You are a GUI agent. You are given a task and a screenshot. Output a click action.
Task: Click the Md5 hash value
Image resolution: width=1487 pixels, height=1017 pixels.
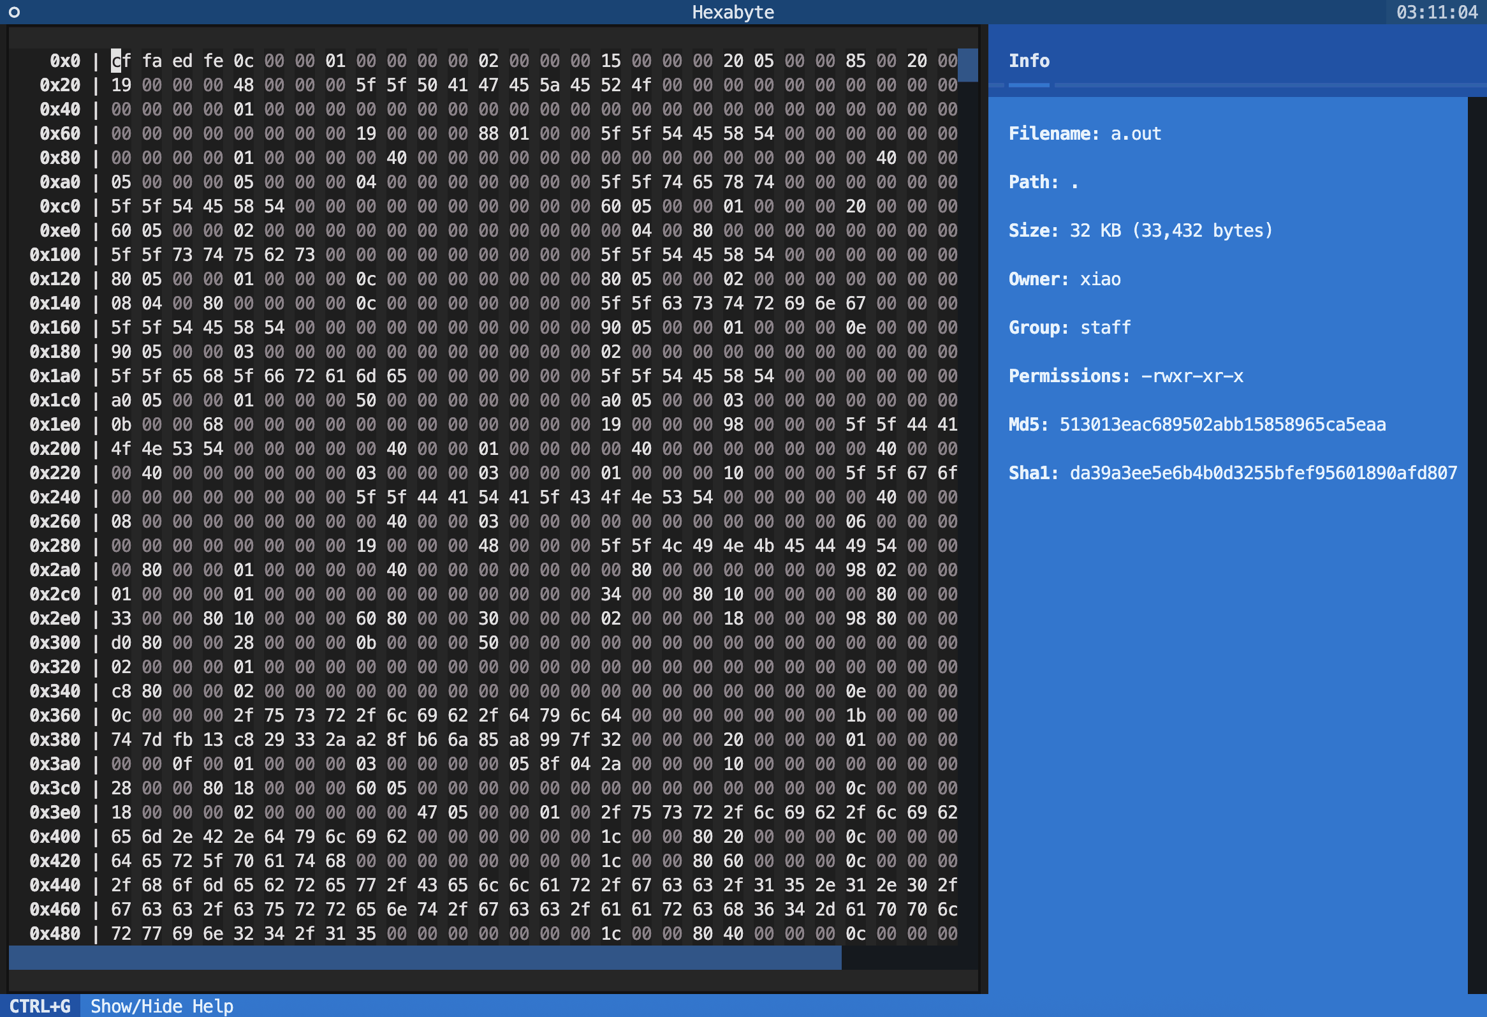pyautogui.click(x=1222, y=424)
